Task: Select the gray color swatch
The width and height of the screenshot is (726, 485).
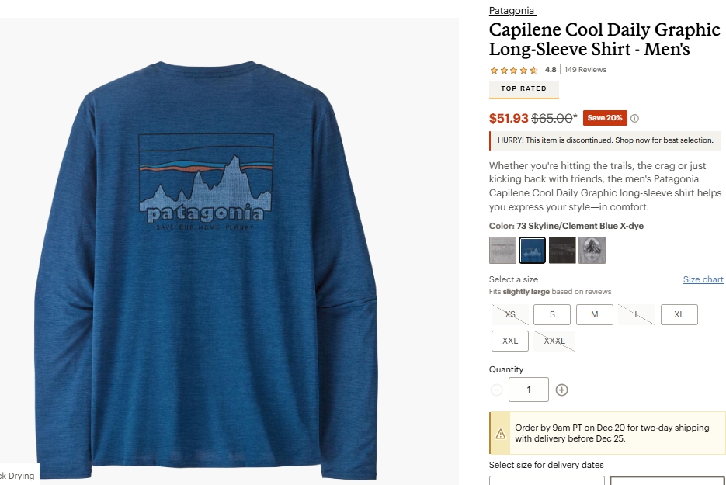Action: point(502,251)
